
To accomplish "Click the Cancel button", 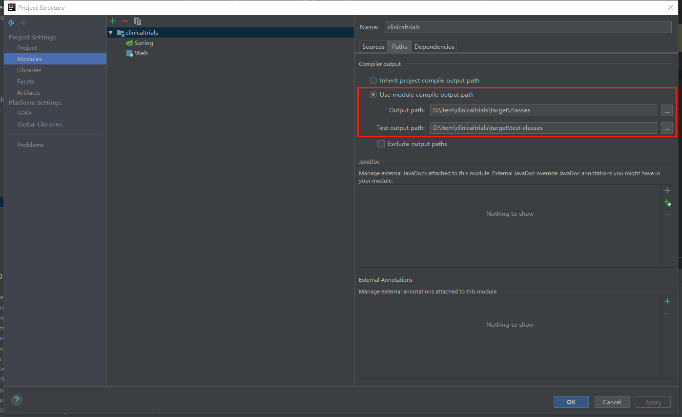I will point(612,402).
